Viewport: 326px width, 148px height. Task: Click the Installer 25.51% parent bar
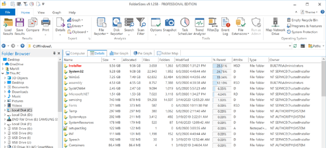tap(222, 66)
